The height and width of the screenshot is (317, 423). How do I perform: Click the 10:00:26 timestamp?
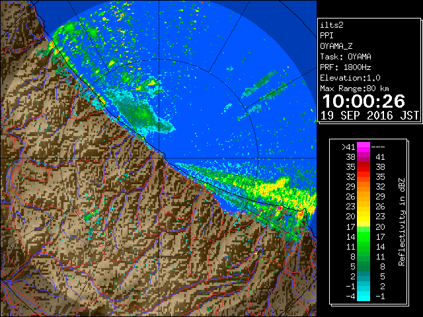pyautogui.click(x=364, y=101)
